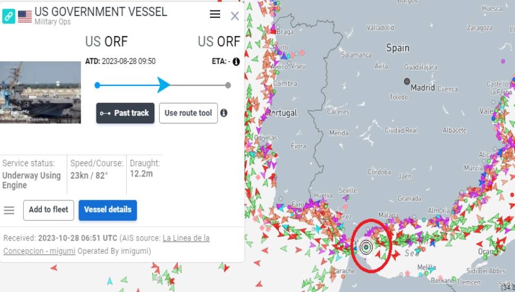Open the hamburger menu in panel header
515x292 pixels.
(215, 14)
